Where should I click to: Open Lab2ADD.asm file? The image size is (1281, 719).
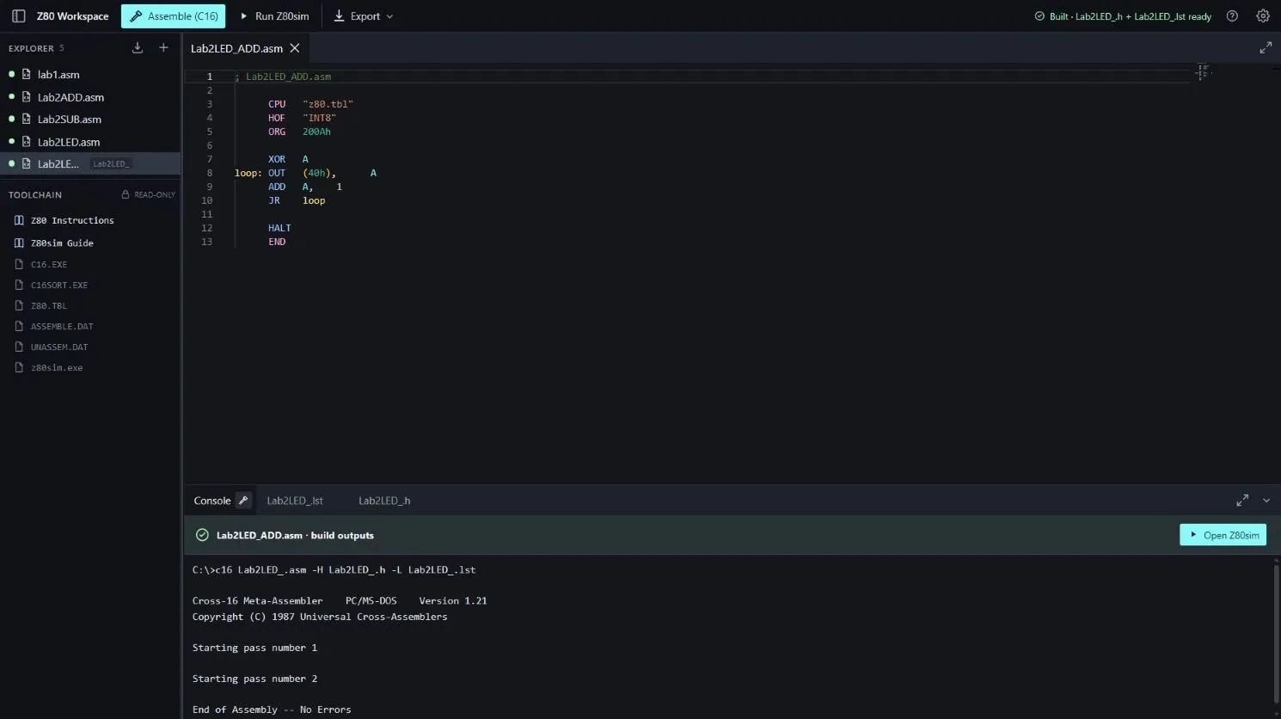90,97
